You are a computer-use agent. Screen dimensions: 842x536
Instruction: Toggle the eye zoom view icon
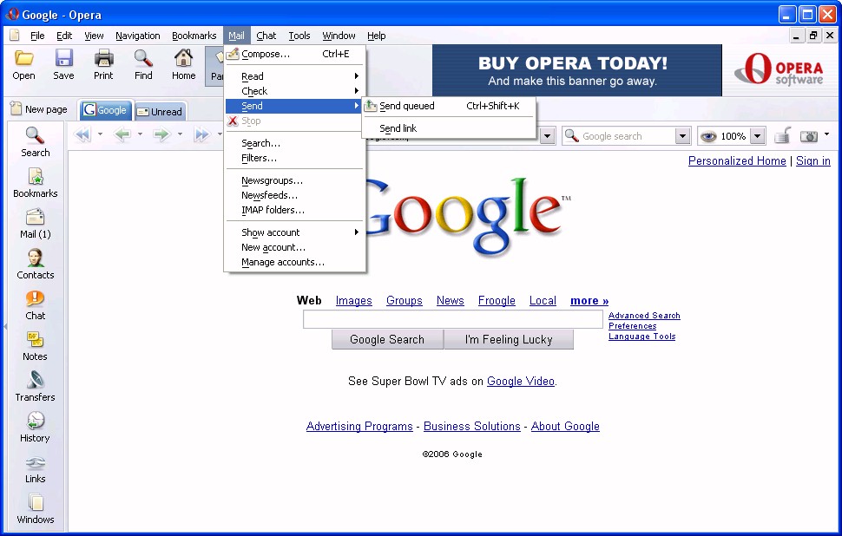point(708,136)
